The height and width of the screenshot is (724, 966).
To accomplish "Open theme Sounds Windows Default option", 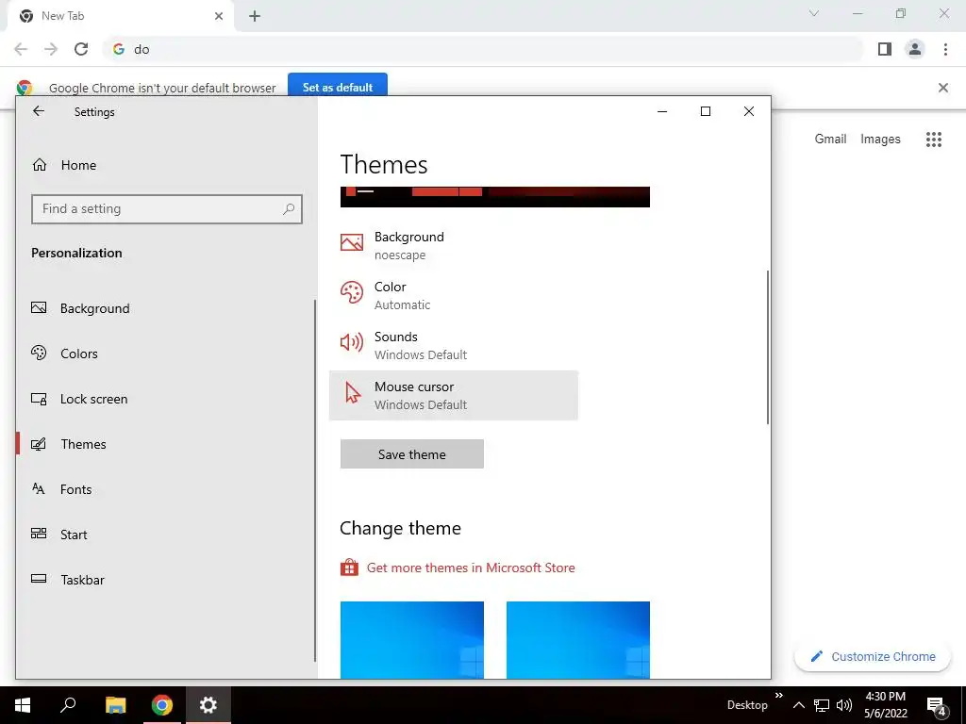I will [454, 345].
